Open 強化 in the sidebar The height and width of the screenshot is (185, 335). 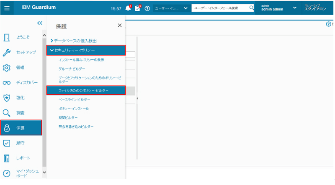(21, 98)
